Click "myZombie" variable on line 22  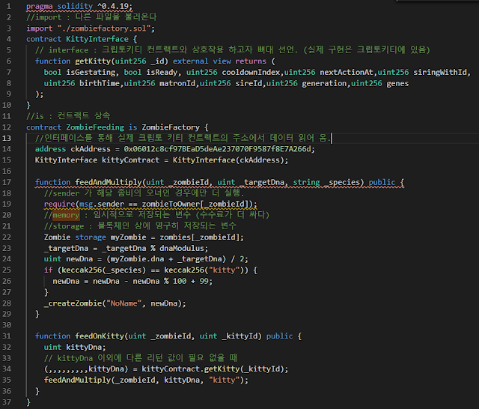tap(128, 237)
